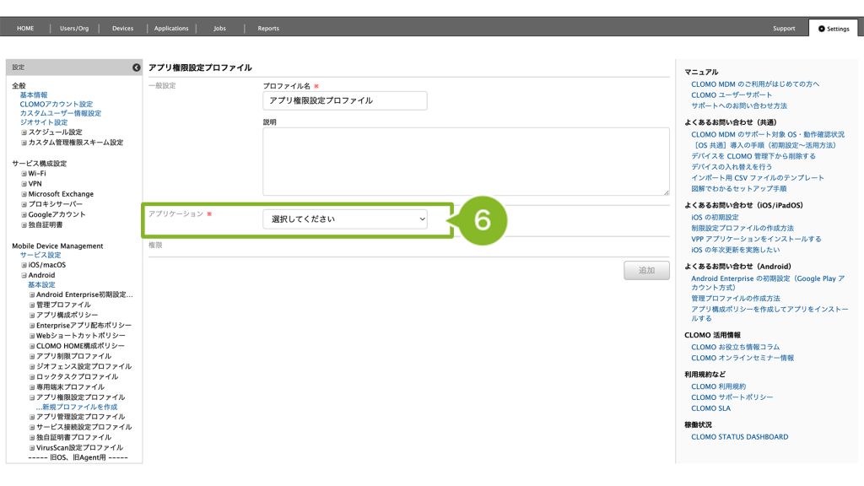The height and width of the screenshot is (486, 864).
Task: Expand the Microsoft Exchange plus icon
Action: tap(24, 194)
